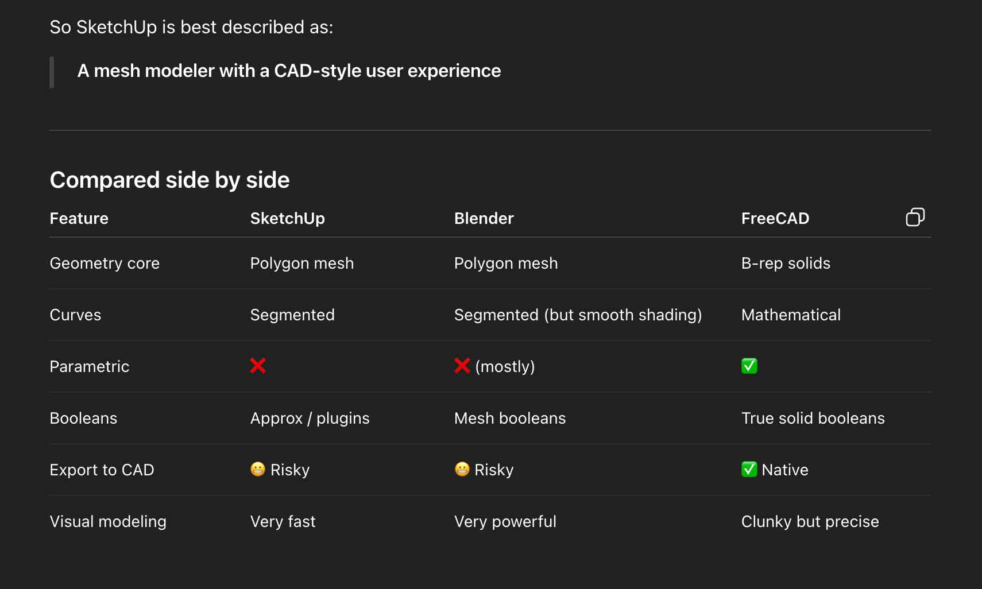Click the grimace emoji in Blender column

pos(462,469)
